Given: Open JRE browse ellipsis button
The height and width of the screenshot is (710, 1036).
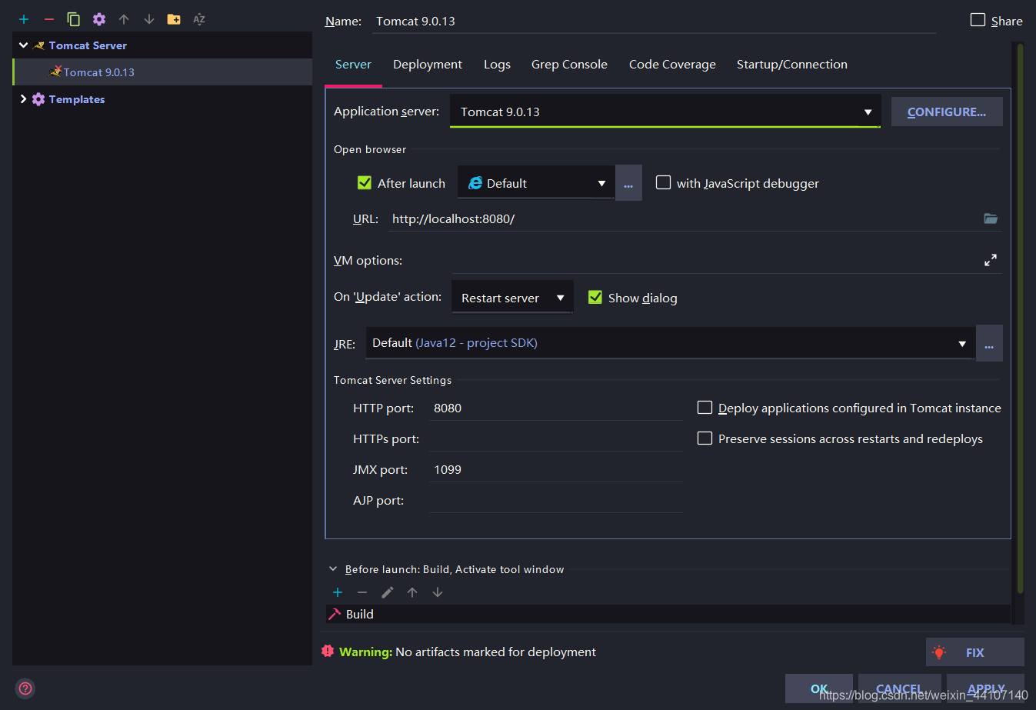Looking at the screenshot, I should point(989,343).
